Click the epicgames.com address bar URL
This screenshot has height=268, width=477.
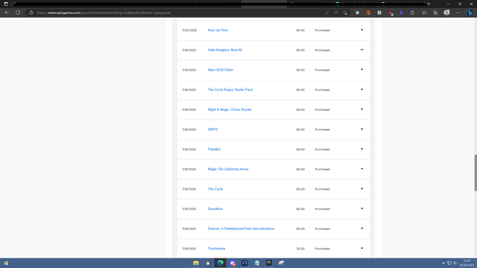(104, 13)
